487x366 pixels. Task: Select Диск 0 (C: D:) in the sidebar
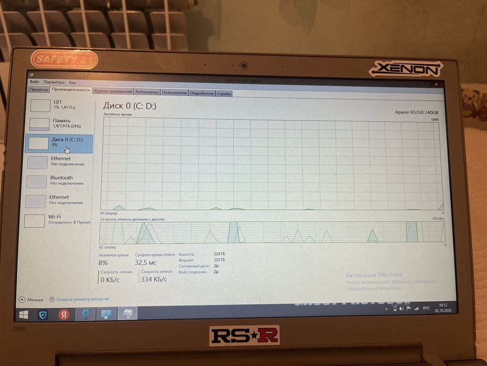59,144
